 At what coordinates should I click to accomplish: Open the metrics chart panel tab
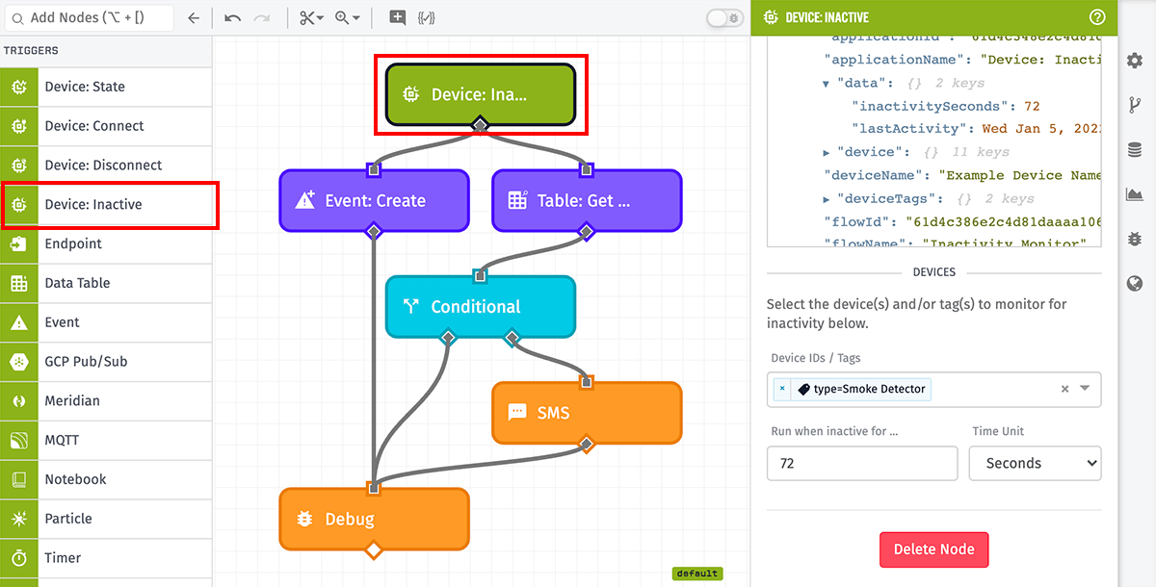(x=1135, y=193)
